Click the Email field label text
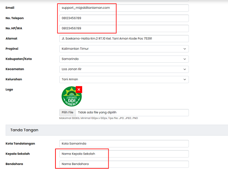 pyautogui.click(x=10, y=8)
